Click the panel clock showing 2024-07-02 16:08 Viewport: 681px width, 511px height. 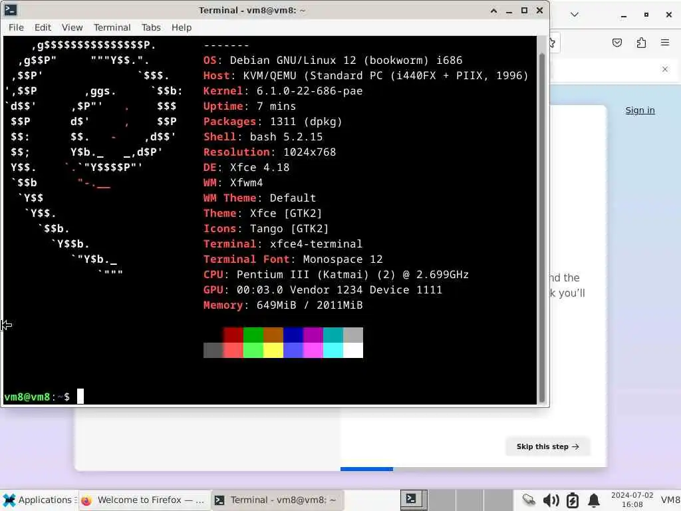click(632, 500)
